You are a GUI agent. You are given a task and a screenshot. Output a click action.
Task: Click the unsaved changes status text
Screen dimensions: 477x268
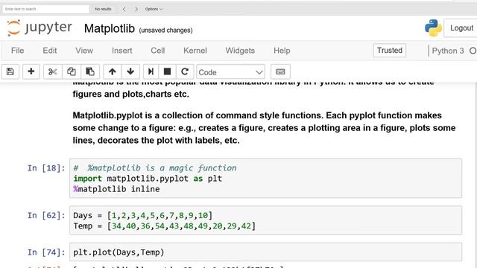pos(165,31)
